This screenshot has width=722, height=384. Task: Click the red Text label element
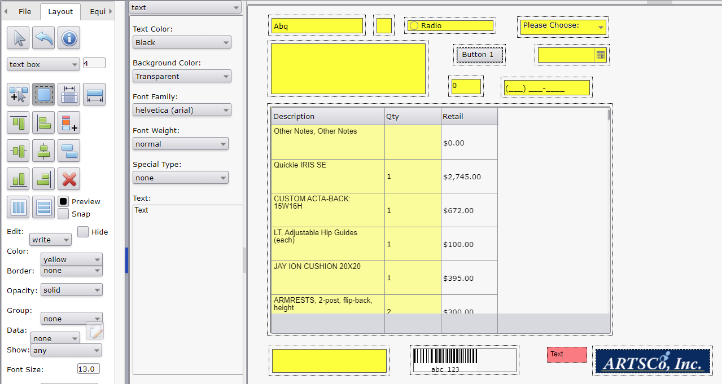point(567,354)
